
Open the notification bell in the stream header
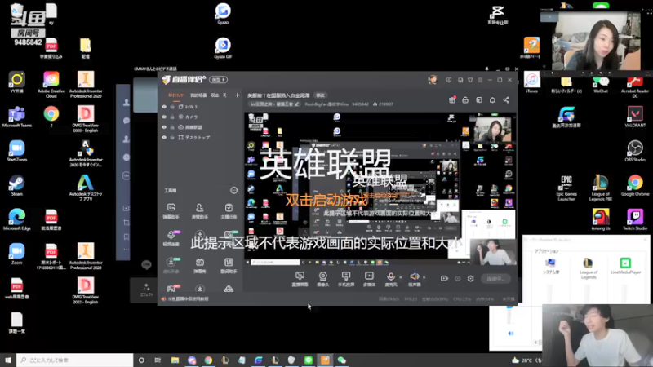click(x=492, y=99)
